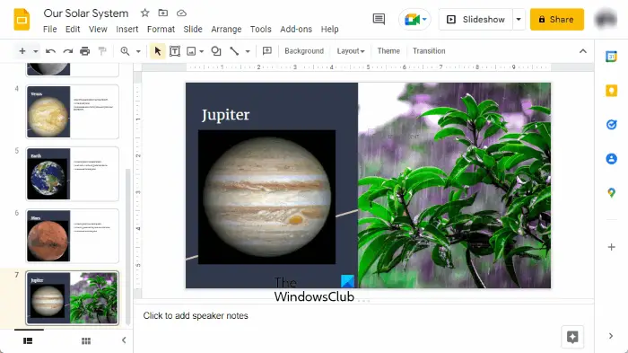Expand new slide layout dropdown arrow
Image resolution: width=628 pixels, height=353 pixels.
(36, 51)
